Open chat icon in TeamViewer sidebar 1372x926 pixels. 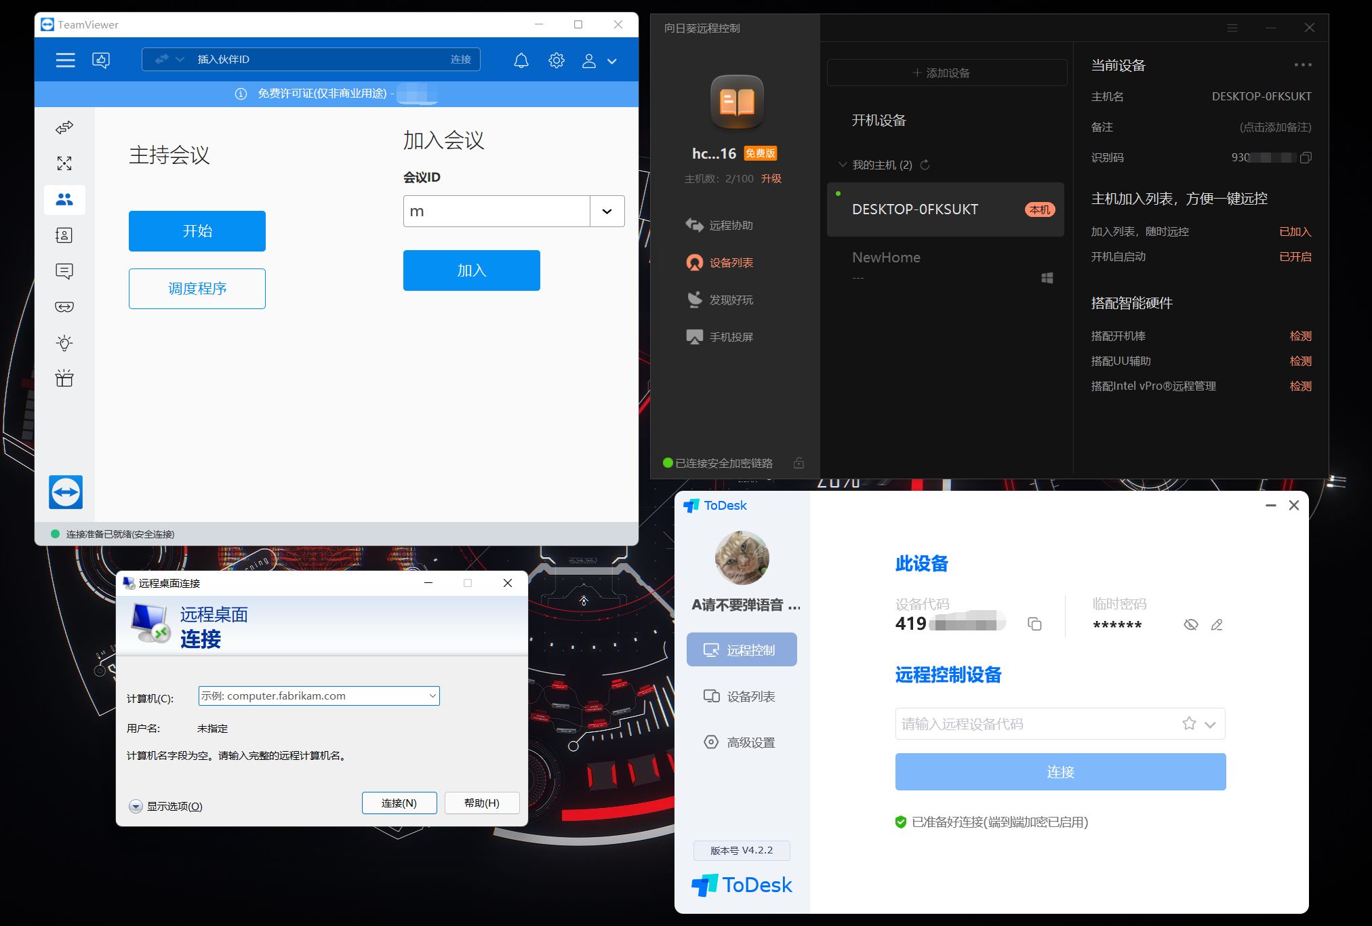click(64, 271)
